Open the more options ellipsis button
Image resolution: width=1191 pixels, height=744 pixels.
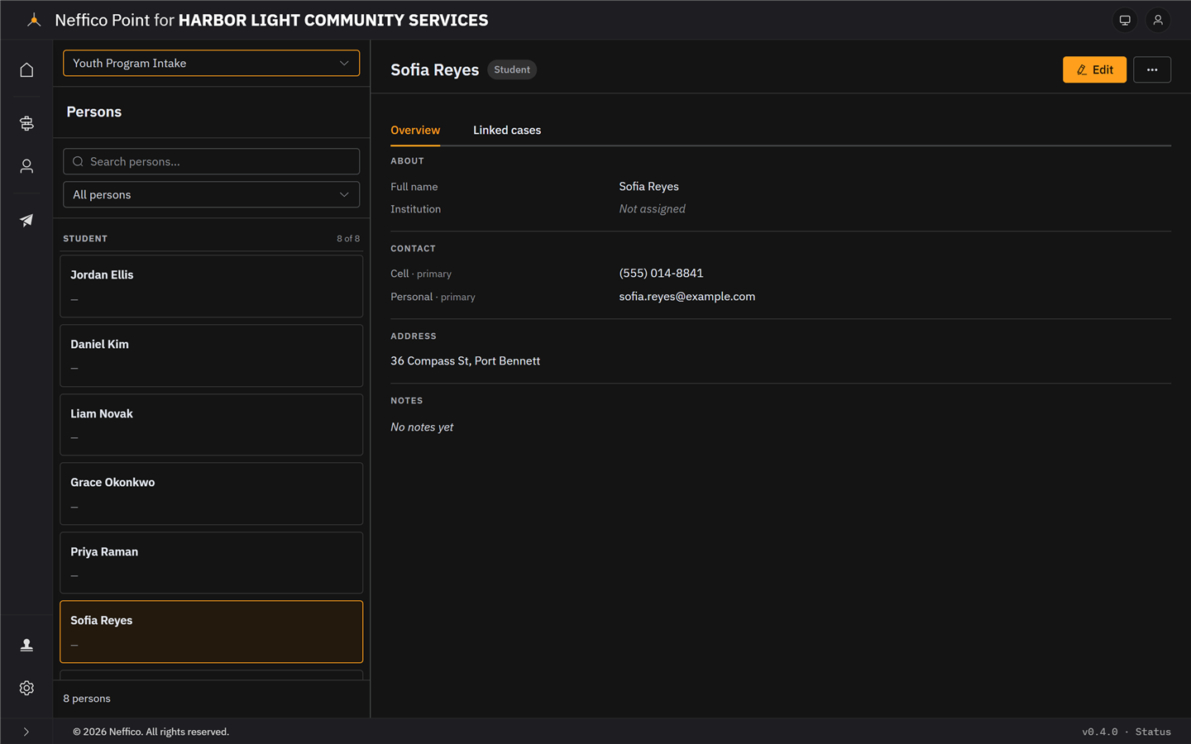pos(1152,69)
